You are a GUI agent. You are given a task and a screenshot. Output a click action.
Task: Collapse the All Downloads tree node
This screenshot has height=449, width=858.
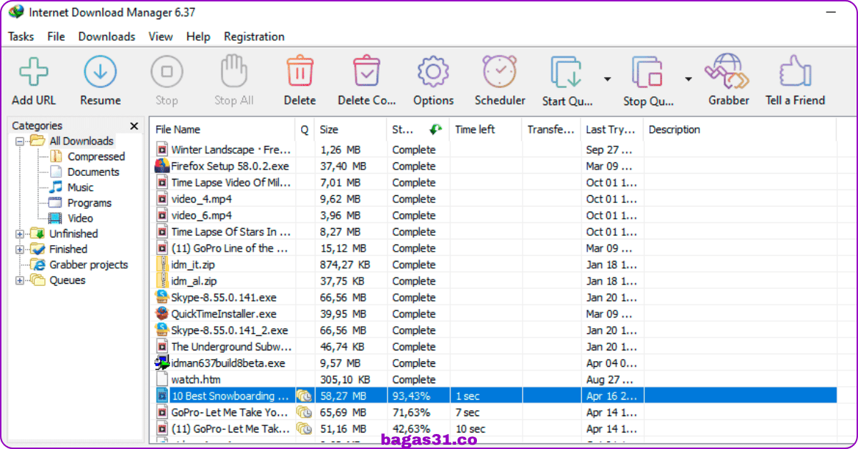[x=19, y=141]
